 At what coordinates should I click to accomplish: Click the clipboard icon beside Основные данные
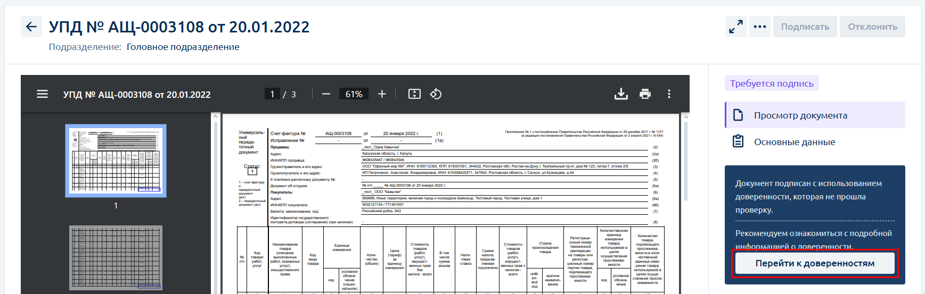[x=738, y=141]
